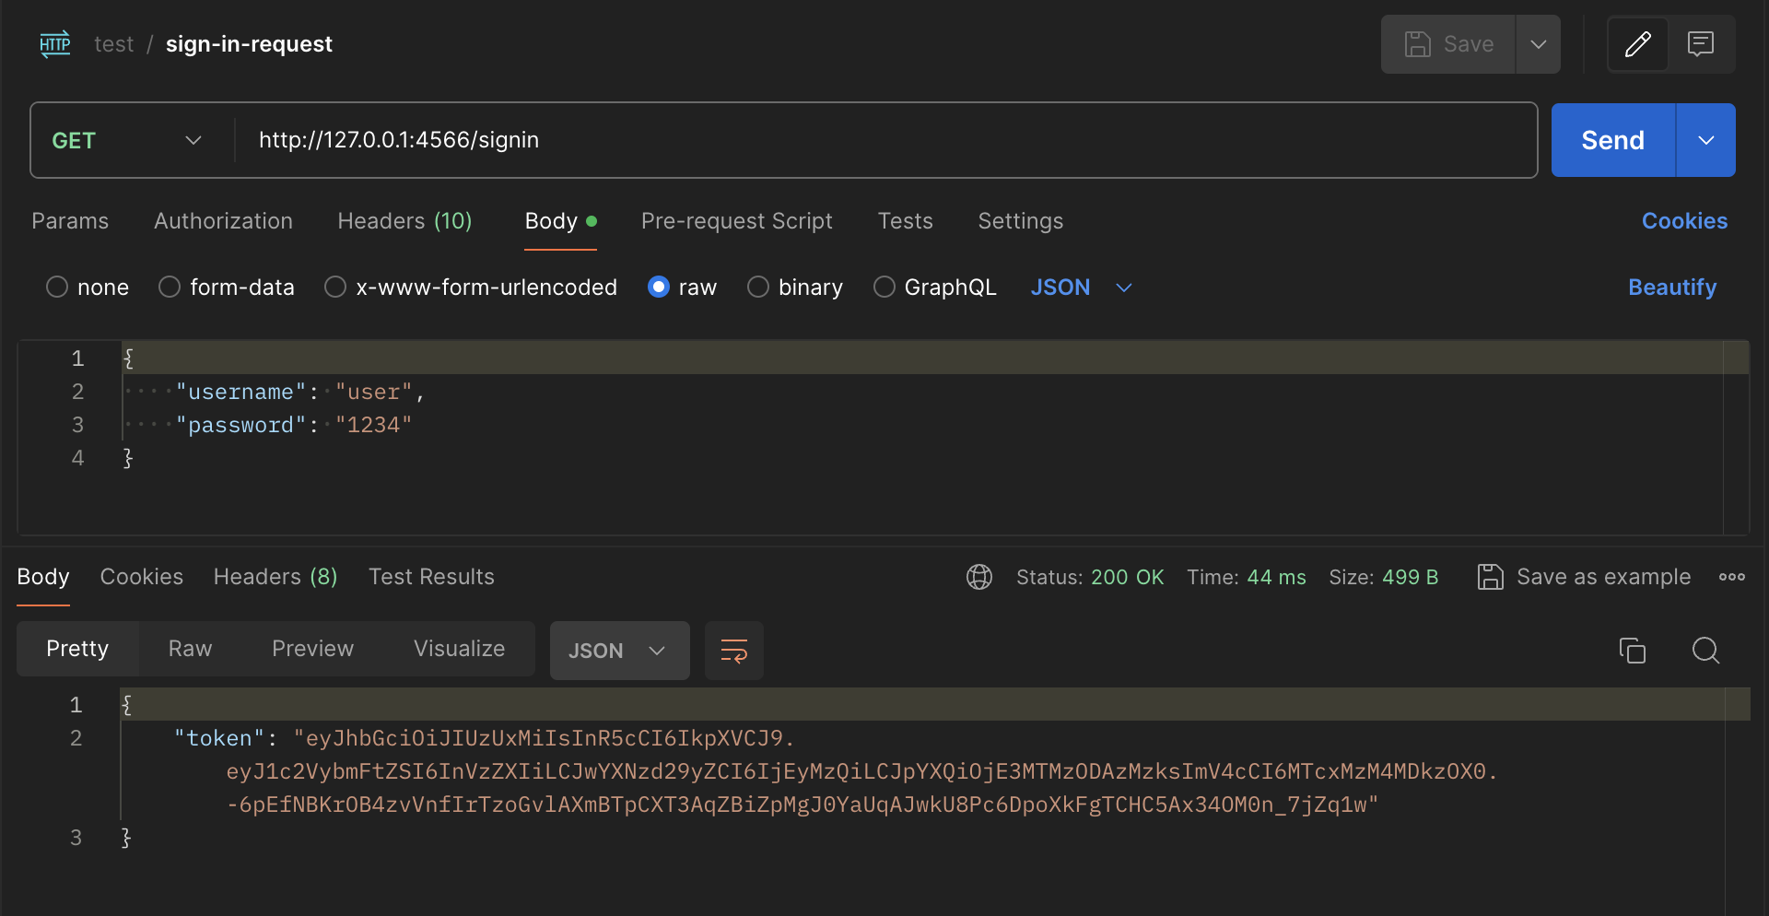Open the Tests tab
Viewport: 1769px width, 916px height.
pos(905,221)
